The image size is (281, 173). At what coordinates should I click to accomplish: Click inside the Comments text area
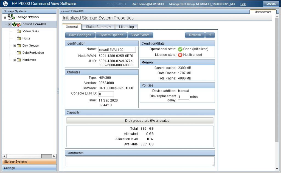pyautogui.click(x=140, y=161)
